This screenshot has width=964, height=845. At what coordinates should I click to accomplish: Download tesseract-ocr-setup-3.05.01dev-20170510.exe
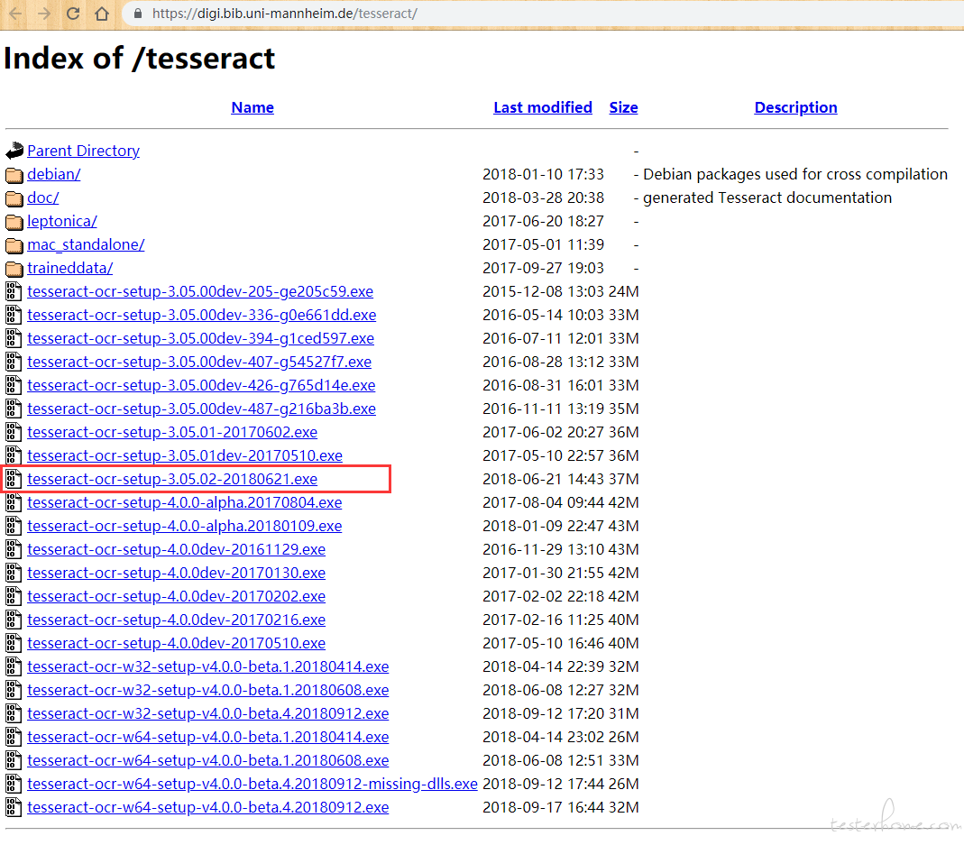(185, 455)
